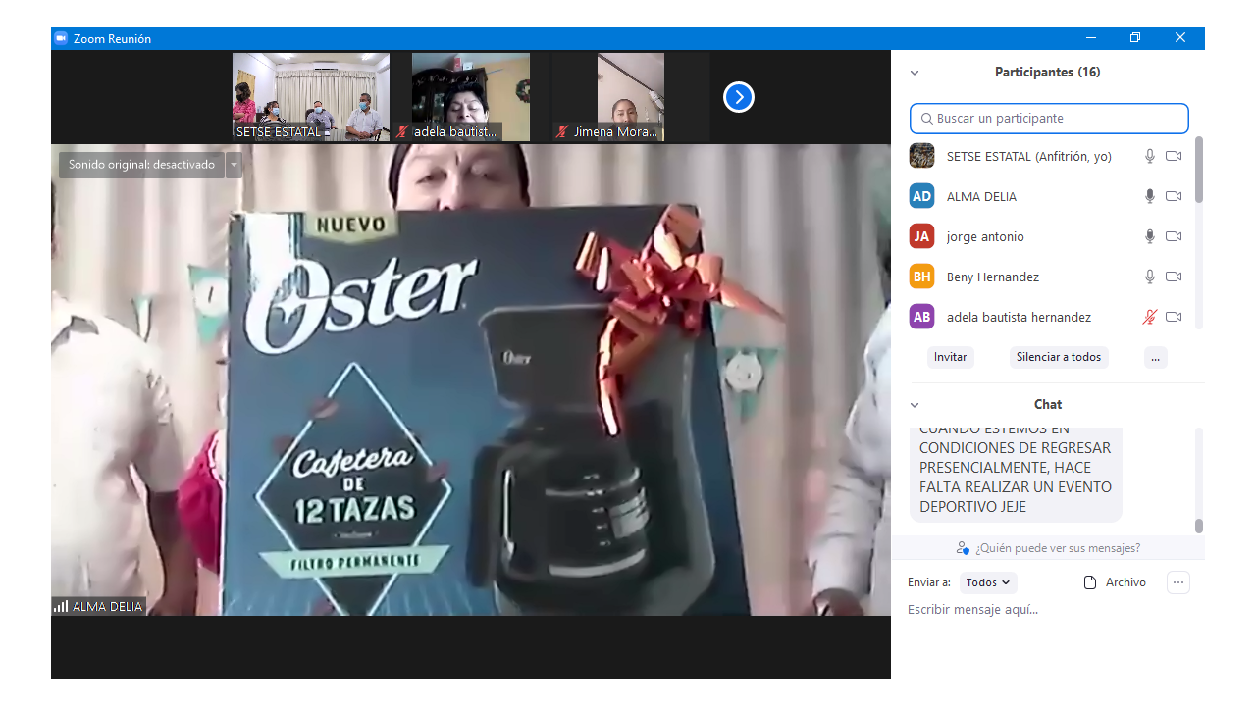The width and height of the screenshot is (1256, 706).
Task: Open Sonido original dropdown arrow
Action: pyautogui.click(x=234, y=165)
